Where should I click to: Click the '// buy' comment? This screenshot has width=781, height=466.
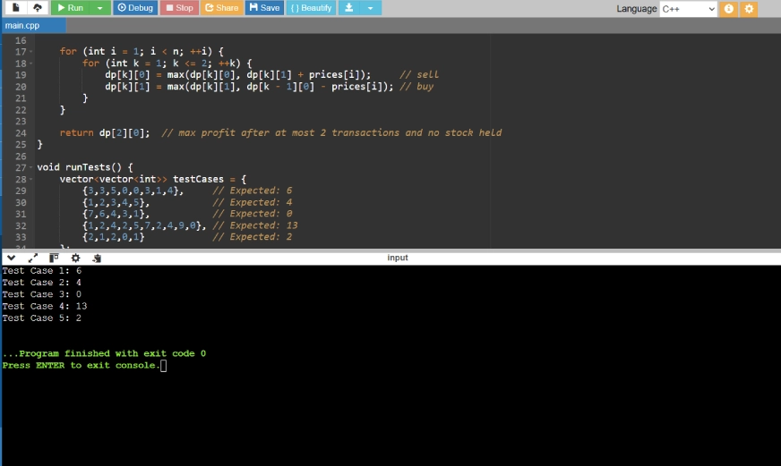coord(416,87)
